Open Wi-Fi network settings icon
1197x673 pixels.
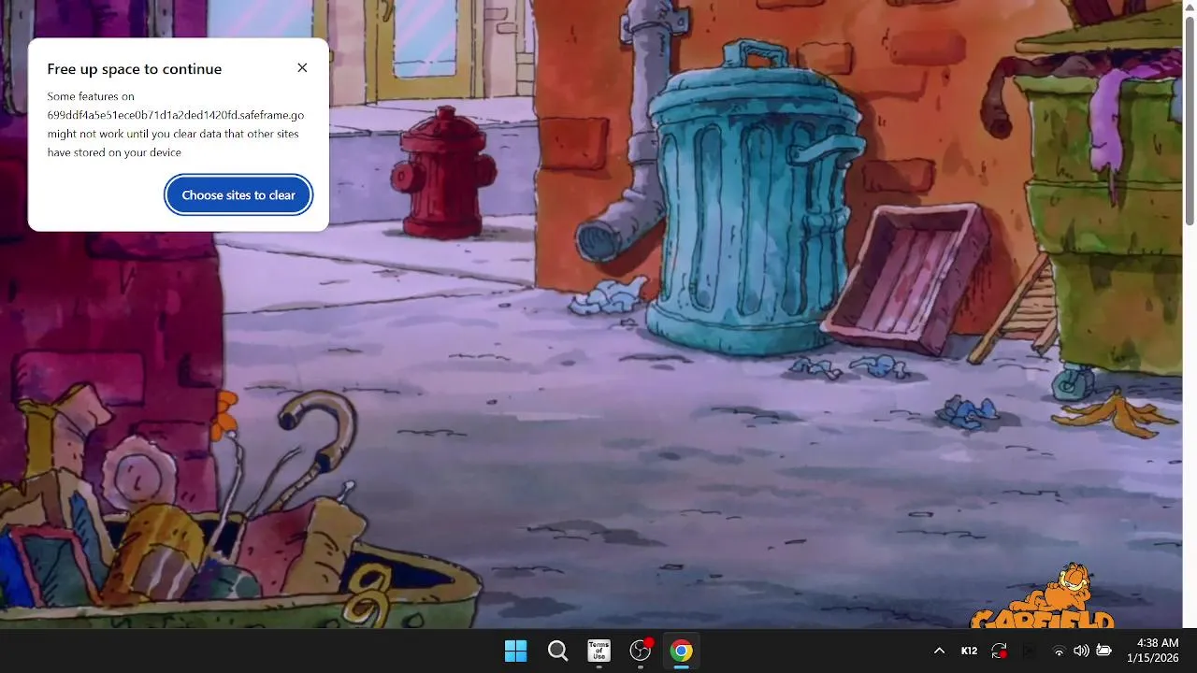1059,651
